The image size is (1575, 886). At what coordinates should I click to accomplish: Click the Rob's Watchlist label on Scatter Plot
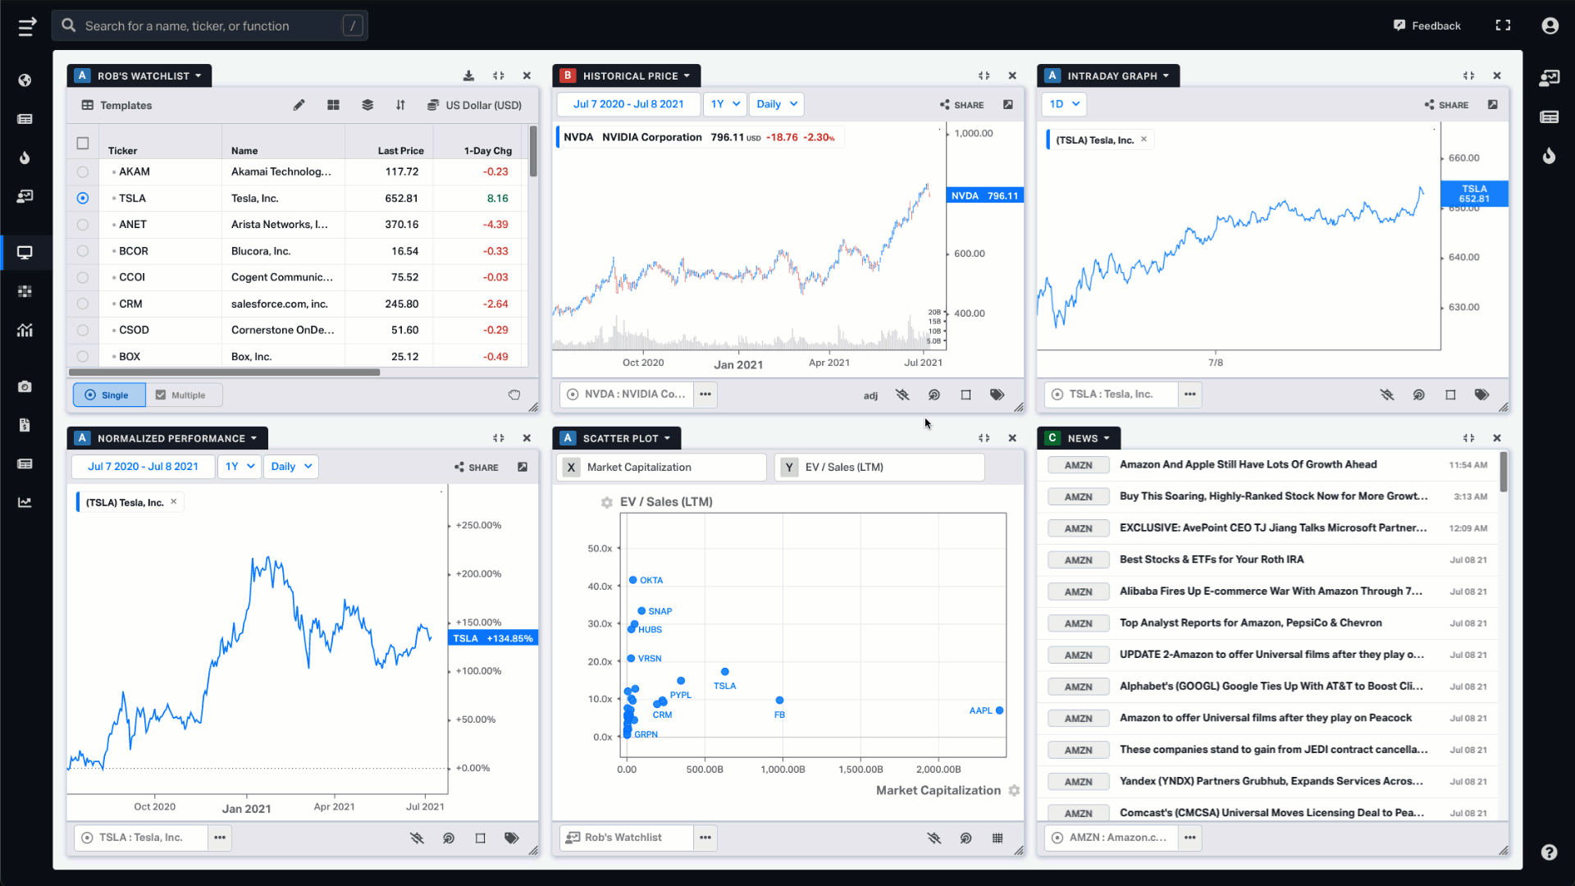pos(623,838)
